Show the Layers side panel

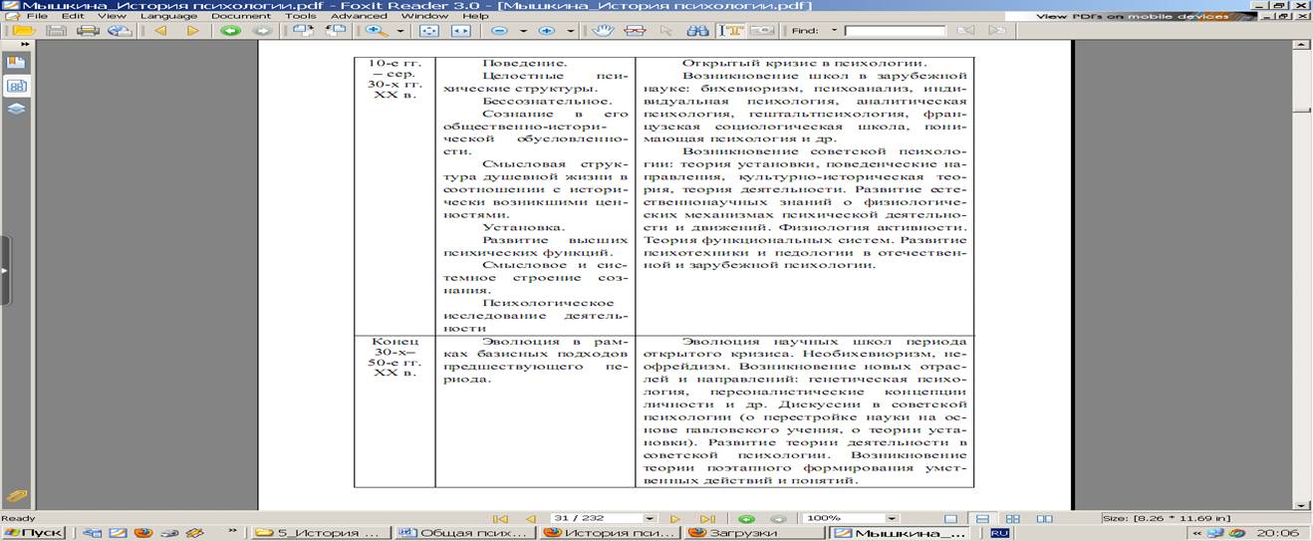point(17,109)
